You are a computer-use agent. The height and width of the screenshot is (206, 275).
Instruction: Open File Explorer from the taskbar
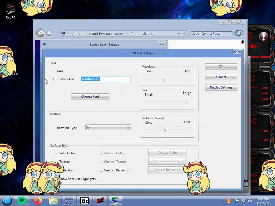point(53,201)
